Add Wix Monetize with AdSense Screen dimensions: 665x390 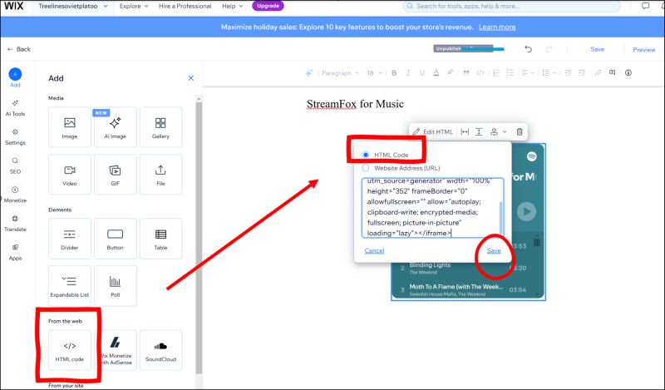[116, 350]
